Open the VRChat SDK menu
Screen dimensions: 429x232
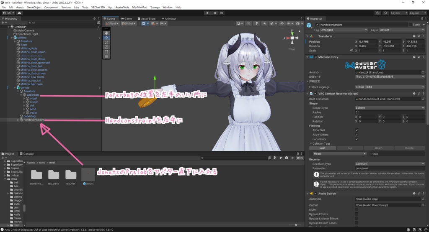[x=98, y=8]
